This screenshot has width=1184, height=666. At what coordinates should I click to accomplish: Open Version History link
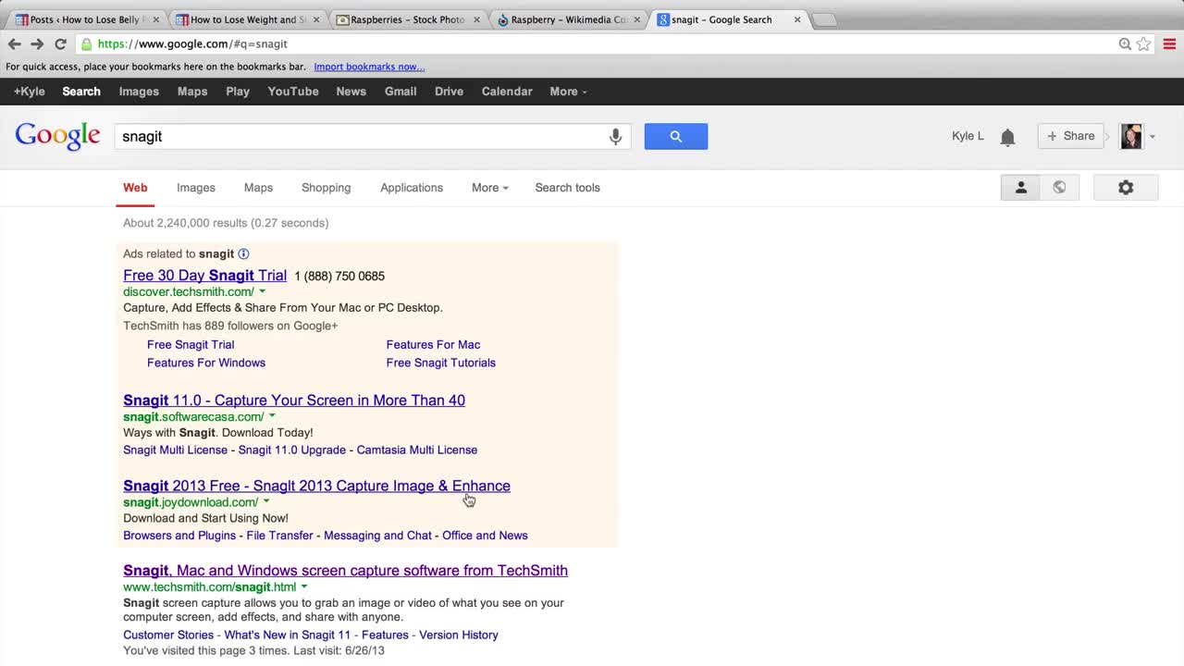459,635
